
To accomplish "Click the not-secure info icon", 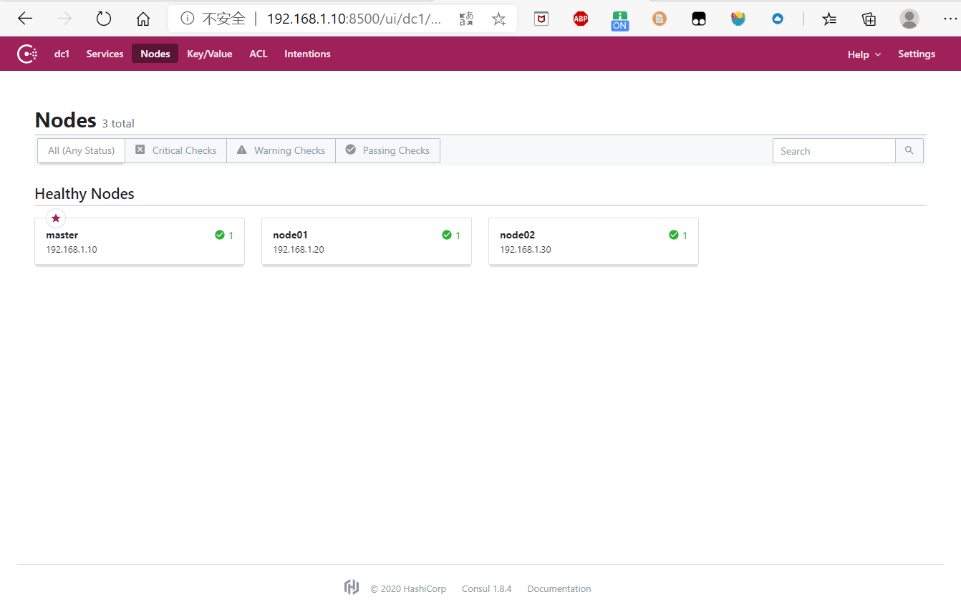I will click(x=188, y=19).
